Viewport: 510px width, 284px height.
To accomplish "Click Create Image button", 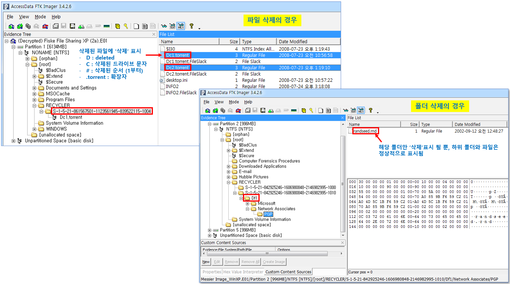I will pos(274,262).
